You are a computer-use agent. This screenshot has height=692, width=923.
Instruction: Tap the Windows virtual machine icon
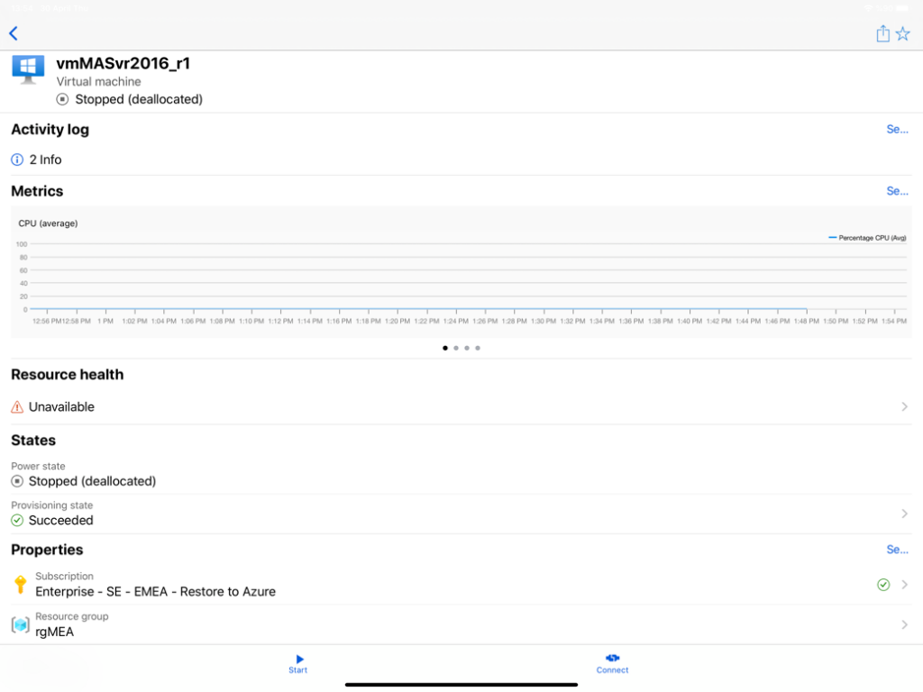click(28, 69)
